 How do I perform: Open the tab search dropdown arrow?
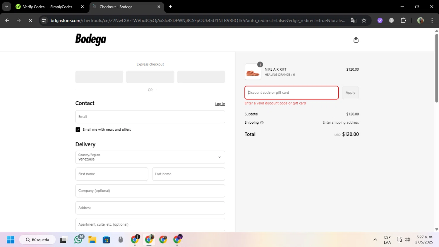pyautogui.click(x=6, y=7)
